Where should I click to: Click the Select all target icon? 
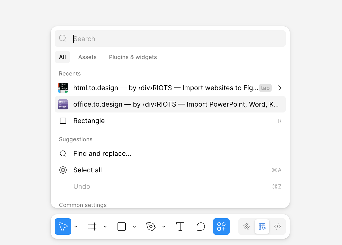click(x=63, y=170)
